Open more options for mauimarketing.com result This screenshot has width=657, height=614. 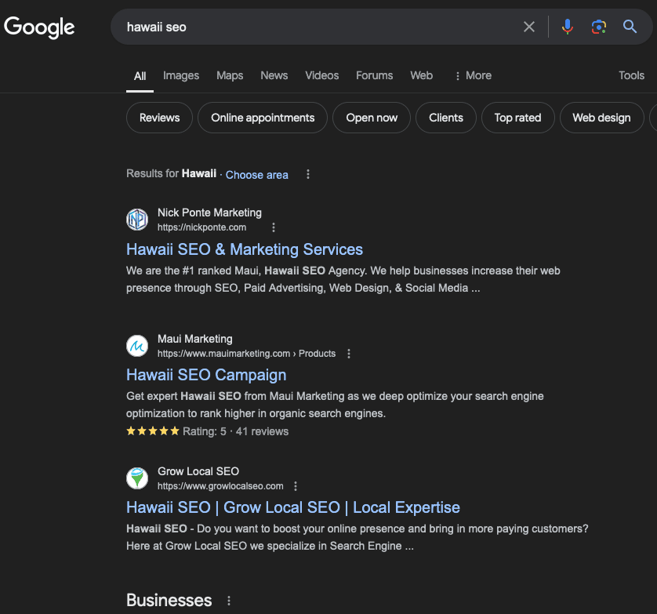tap(349, 354)
